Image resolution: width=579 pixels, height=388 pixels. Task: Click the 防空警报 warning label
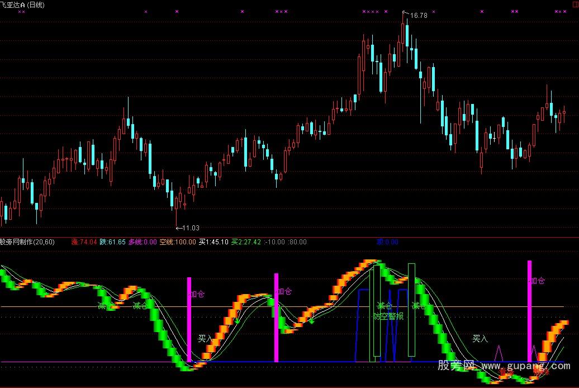(x=388, y=316)
